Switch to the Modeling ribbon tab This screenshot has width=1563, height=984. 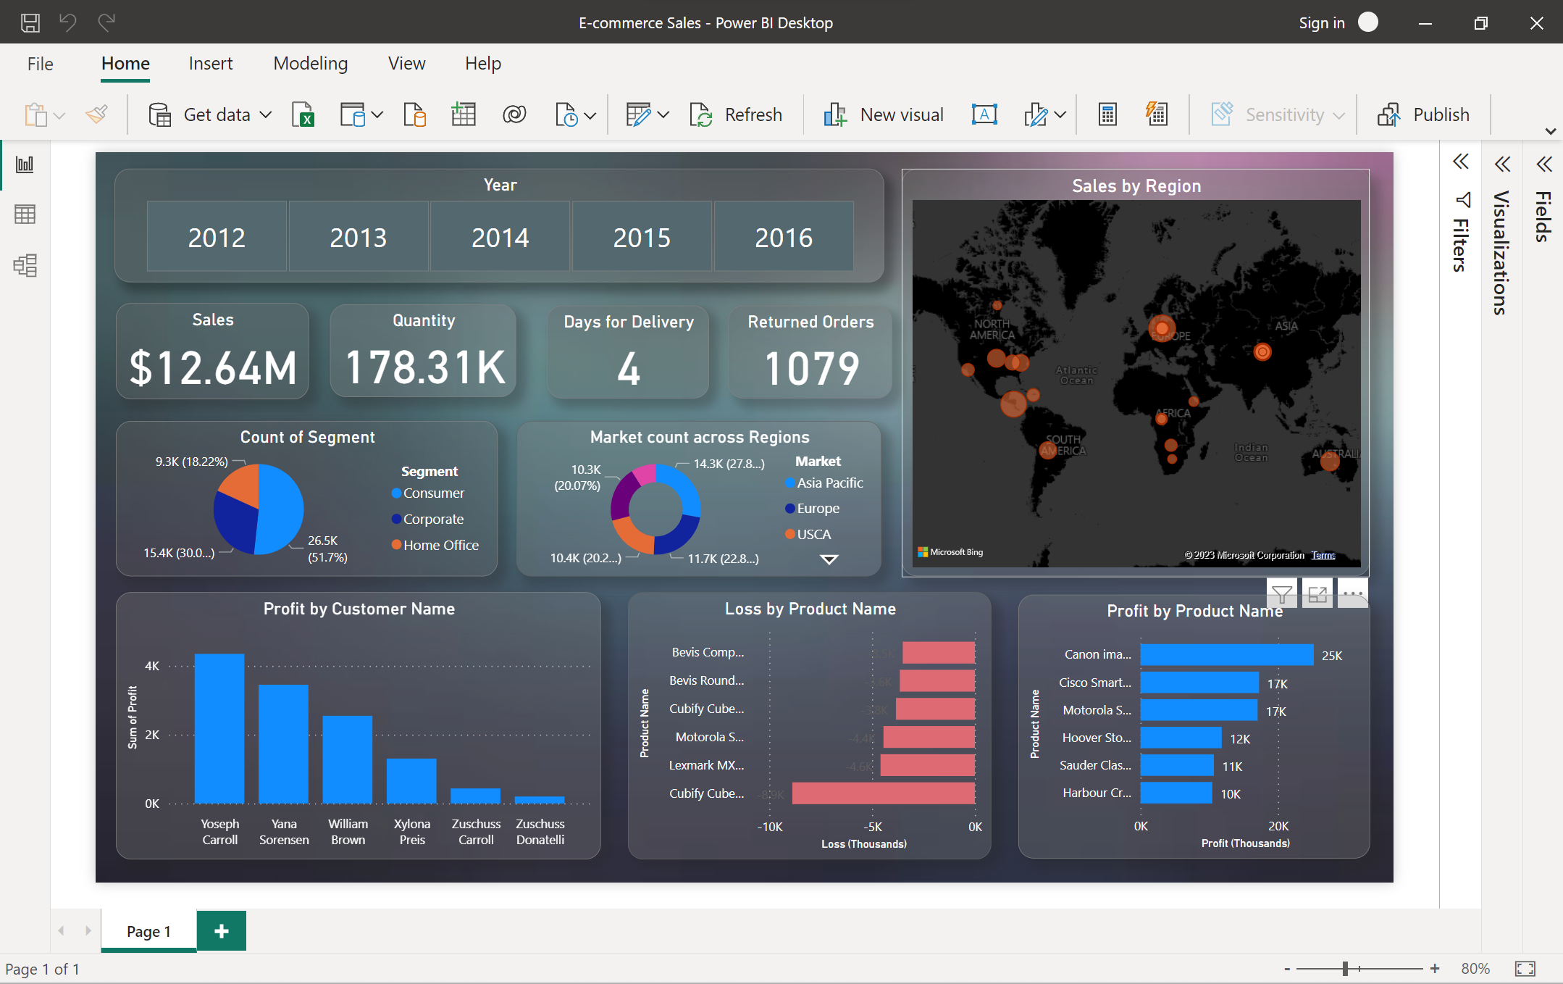(311, 64)
